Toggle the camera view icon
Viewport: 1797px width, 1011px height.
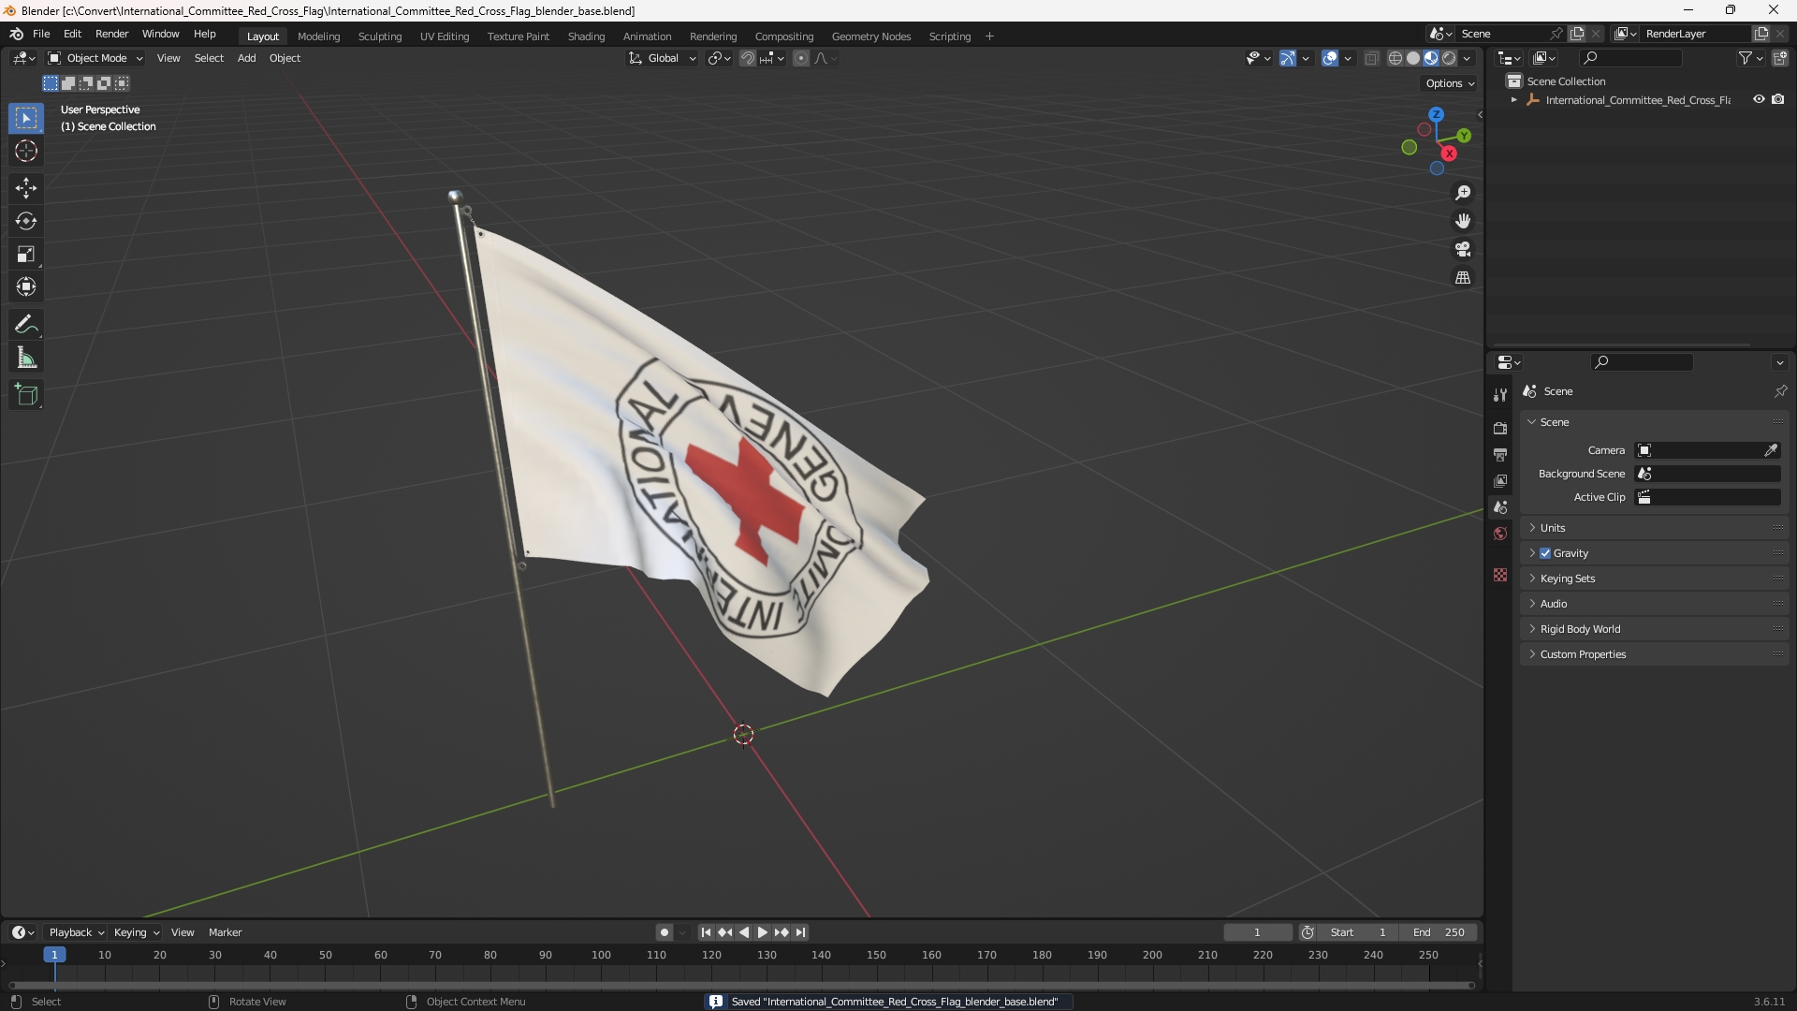[1463, 249]
